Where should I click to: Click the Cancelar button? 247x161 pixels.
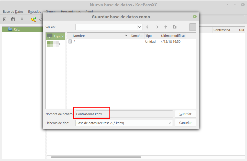[x=185, y=123]
